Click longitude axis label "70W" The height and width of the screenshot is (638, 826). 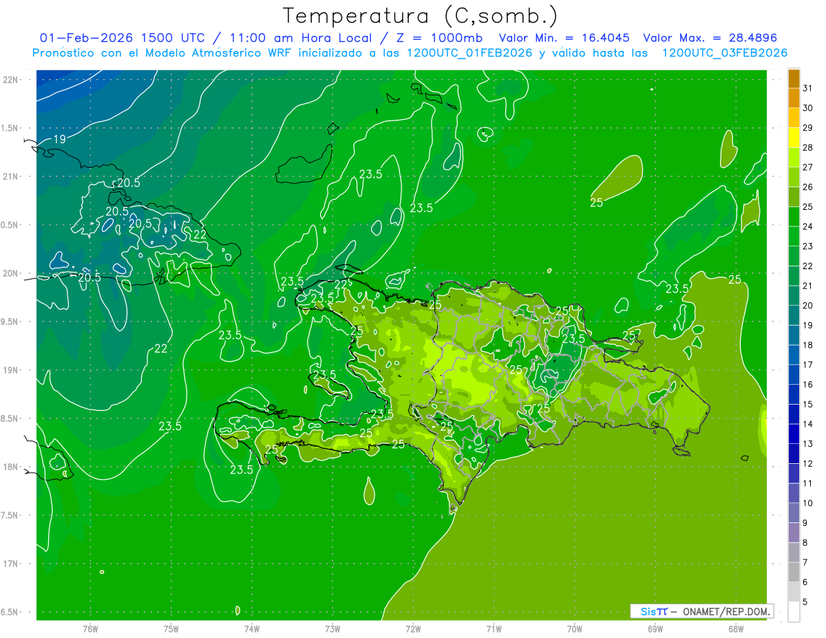click(x=574, y=630)
